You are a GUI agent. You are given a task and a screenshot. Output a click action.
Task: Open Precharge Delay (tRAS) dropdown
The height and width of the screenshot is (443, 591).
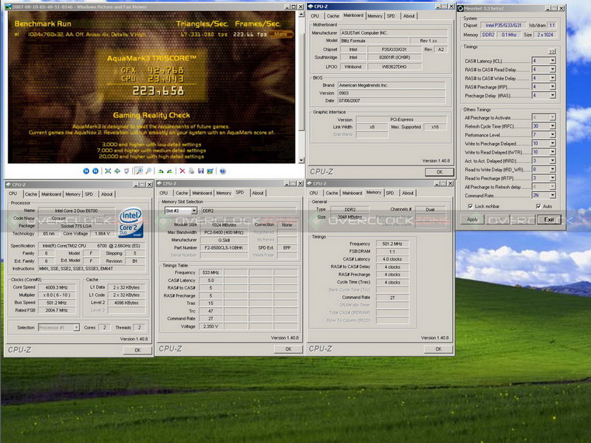tap(552, 95)
